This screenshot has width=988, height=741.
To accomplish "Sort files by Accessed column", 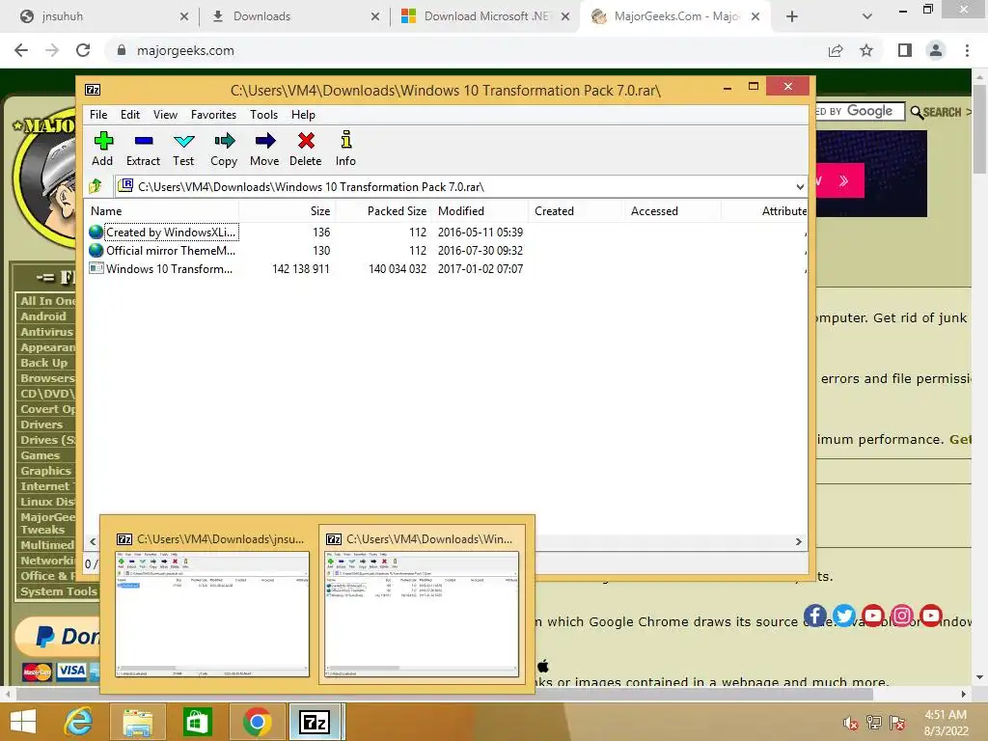I will point(672,211).
